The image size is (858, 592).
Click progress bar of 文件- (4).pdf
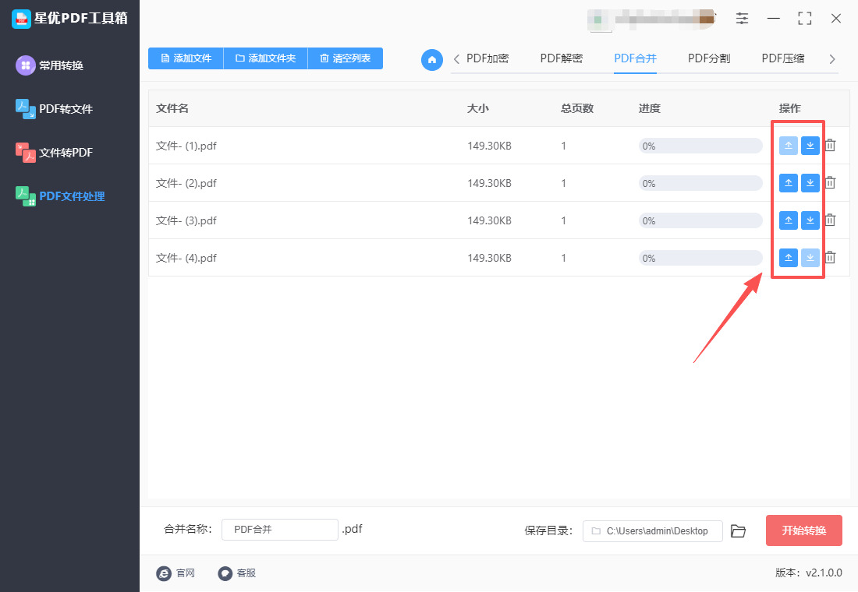(x=700, y=258)
